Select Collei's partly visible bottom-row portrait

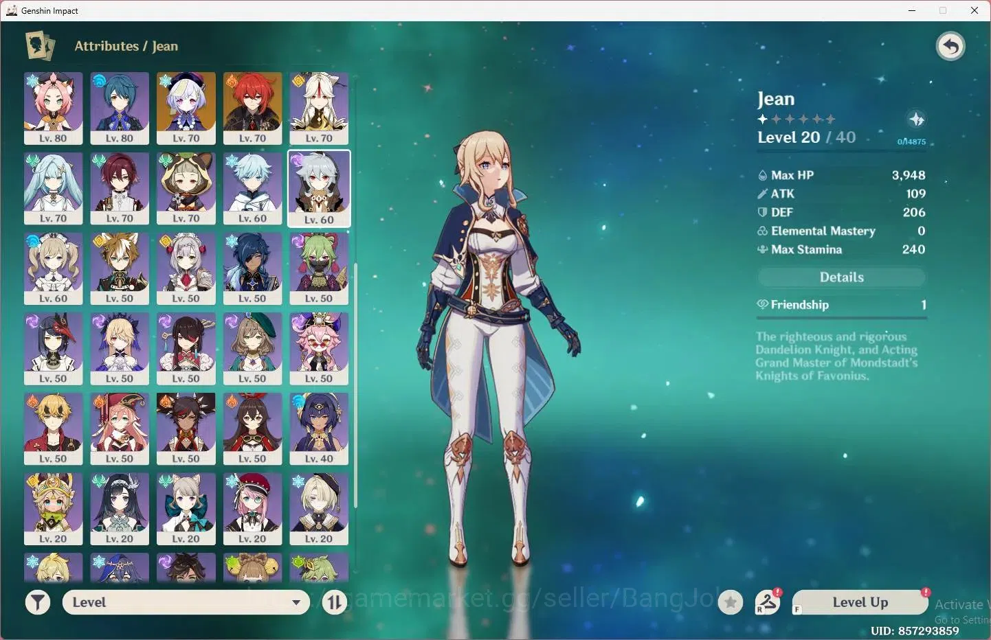319,568
